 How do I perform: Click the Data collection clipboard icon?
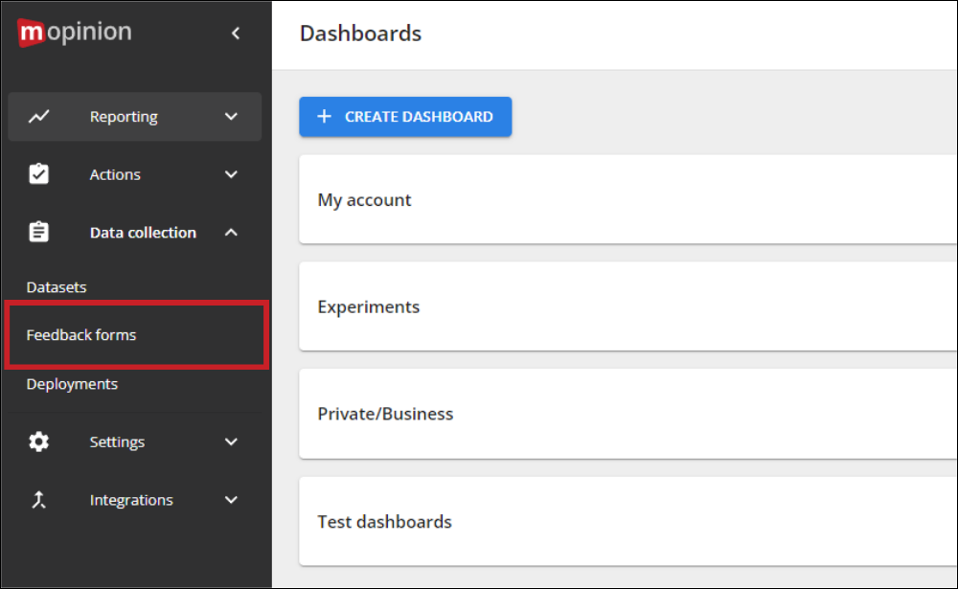pyautogui.click(x=38, y=232)
